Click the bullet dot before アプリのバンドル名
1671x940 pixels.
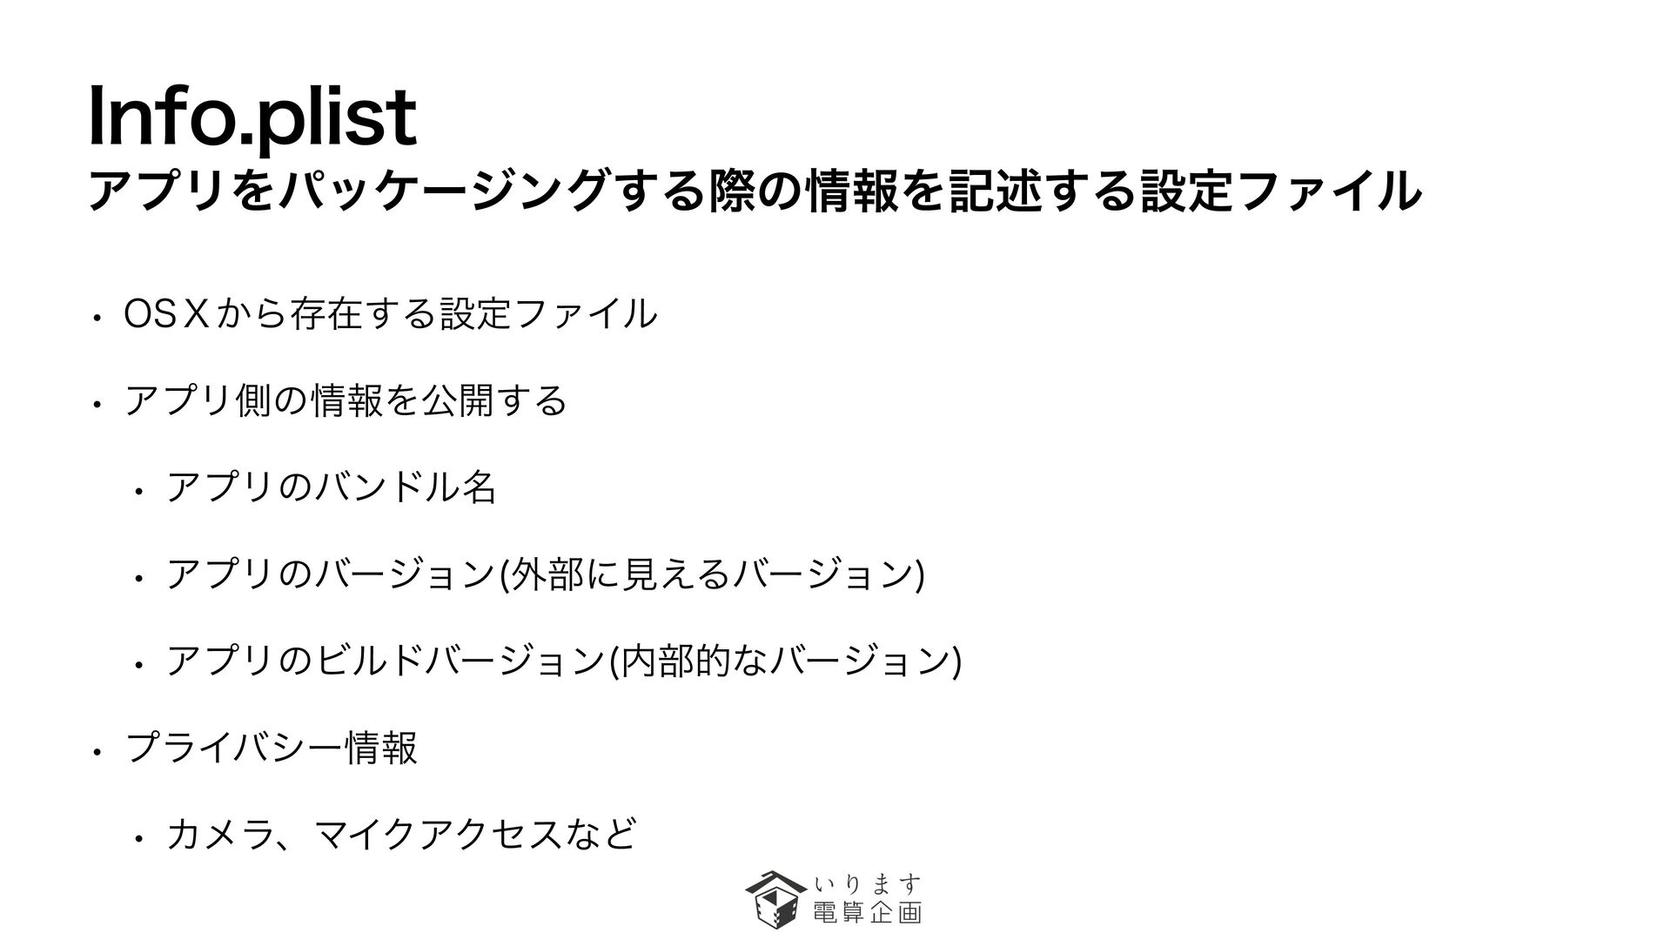[137, 493]
